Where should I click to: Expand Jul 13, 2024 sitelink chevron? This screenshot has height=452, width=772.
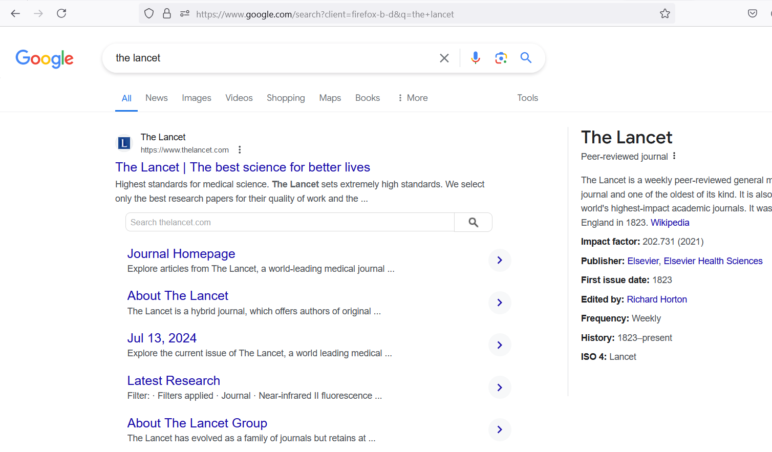[x=500, y=345]
